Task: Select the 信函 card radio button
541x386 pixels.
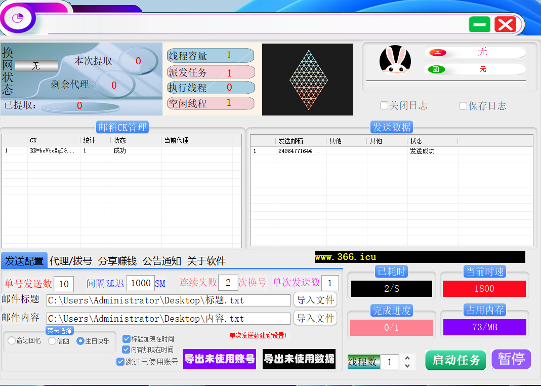Action: click(x=52, y=341)
